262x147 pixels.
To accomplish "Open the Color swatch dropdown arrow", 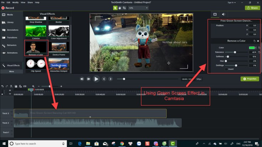I will [256, 48].
